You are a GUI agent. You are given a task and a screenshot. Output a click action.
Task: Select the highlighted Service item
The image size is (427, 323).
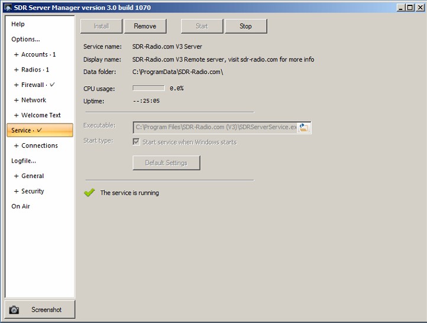40,130
